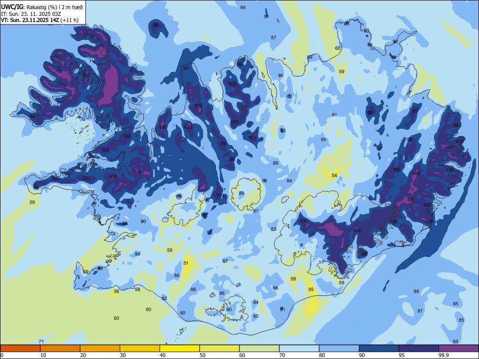Choose the medium blue 90–95 legend swatch
Image resolution: width=479 pixels, height=359 pixels.
(x=379, y=348)
